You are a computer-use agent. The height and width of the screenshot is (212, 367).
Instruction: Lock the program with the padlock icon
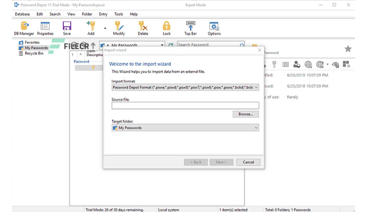tap(167, 28)
